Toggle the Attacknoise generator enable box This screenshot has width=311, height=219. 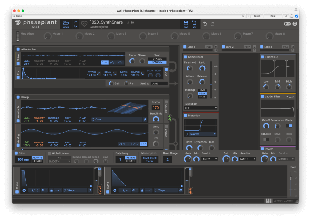pos(18,49)
